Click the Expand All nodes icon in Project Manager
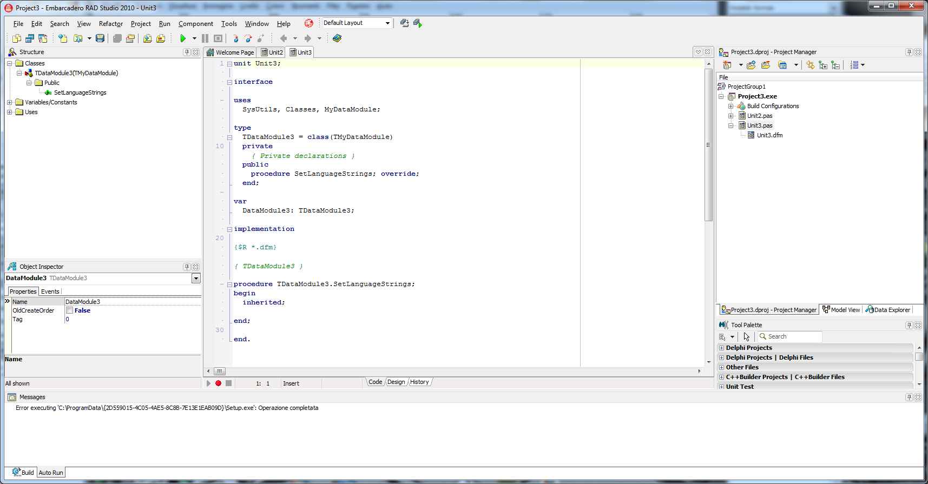Screen dimensions: 928x484 (823, 65)
